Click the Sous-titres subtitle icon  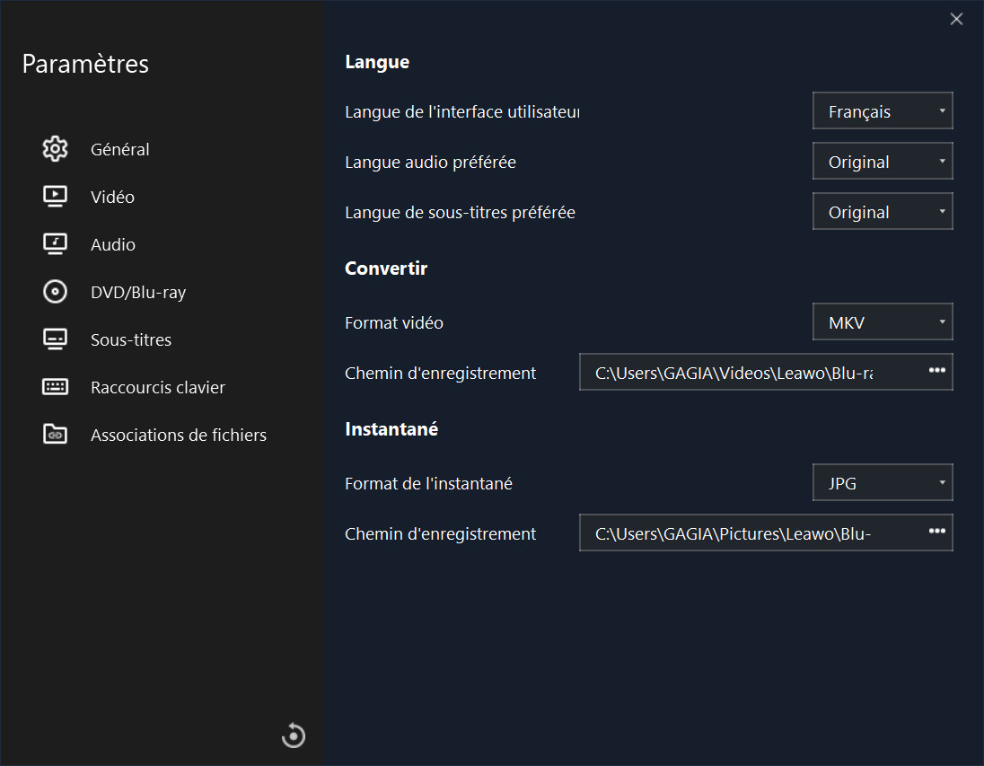(56, 339)
